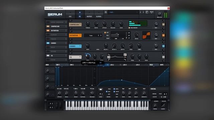Open the preset browser icon beside Menu
This screenshot has width=214, height=120.
point(147,12)
